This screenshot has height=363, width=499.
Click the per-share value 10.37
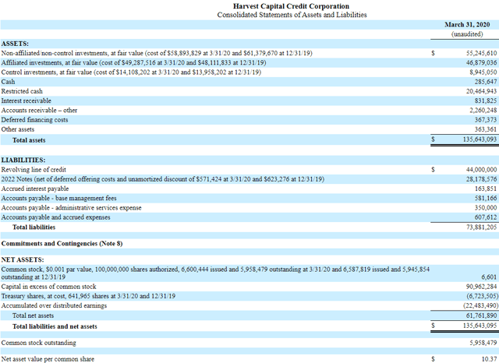489,359
